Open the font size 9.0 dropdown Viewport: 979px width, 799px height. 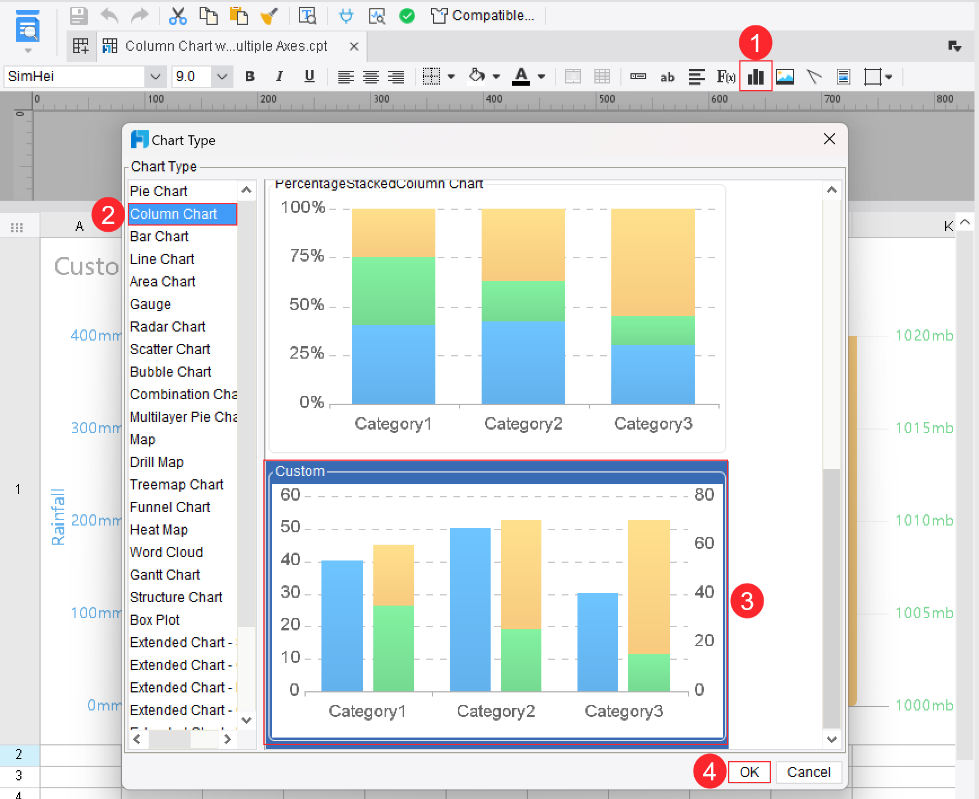(222, 77)
